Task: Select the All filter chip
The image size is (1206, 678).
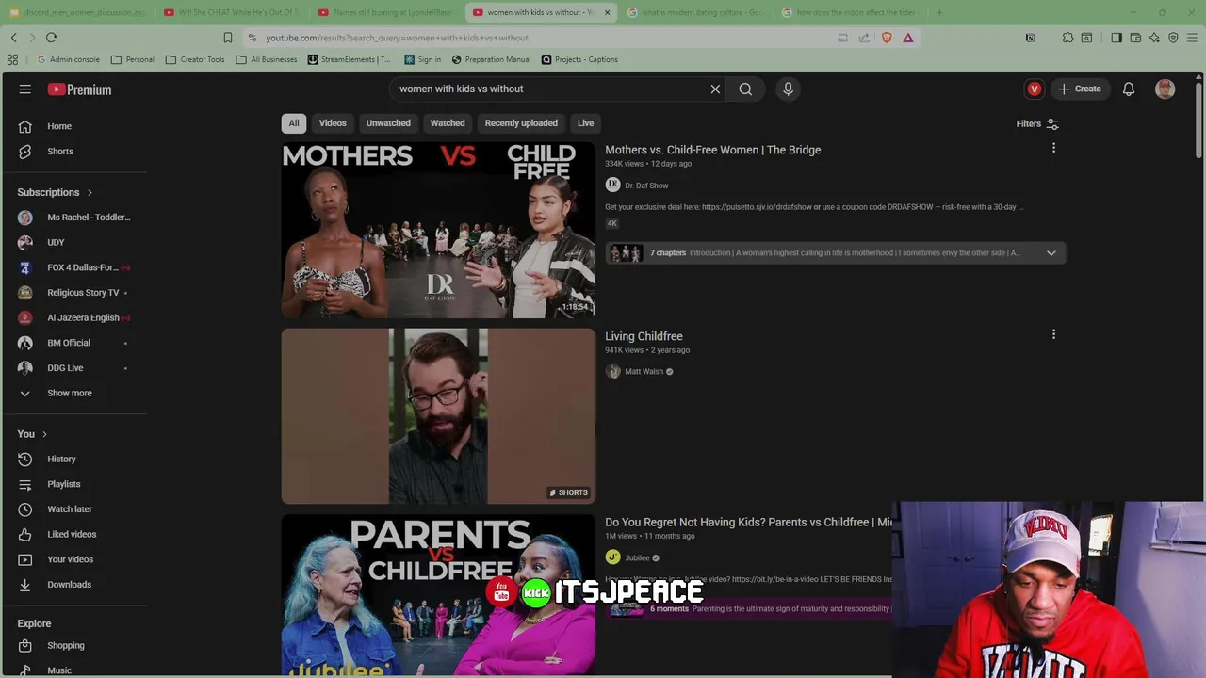Action: (294, 123)
